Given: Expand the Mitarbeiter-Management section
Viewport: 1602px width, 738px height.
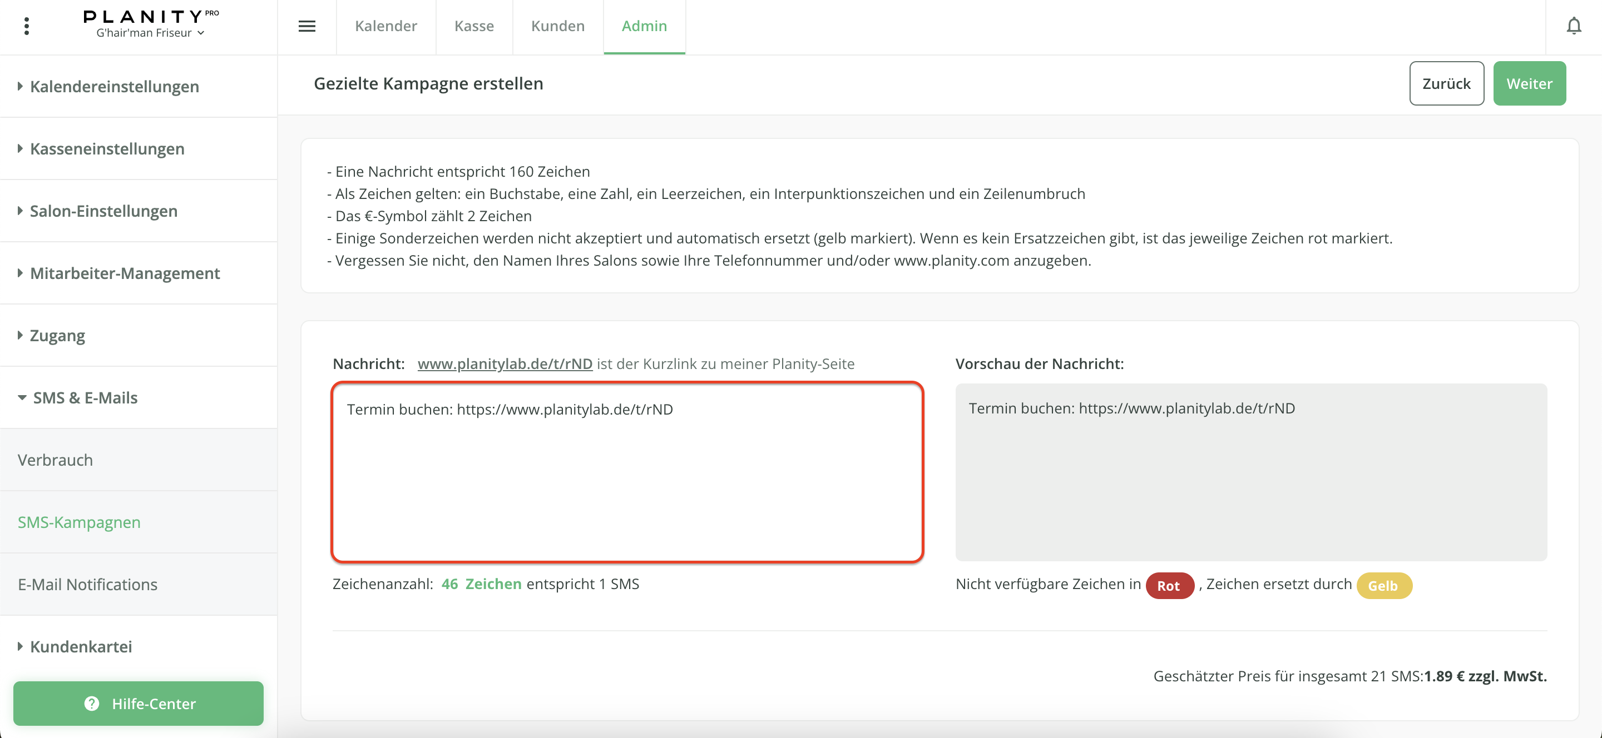Looking at the screenshot, I should (x=125, y=273).
